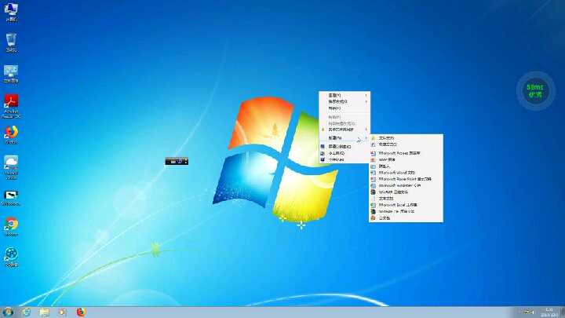
Task: Create new Microsoft Access database
Action: point(406,153)
